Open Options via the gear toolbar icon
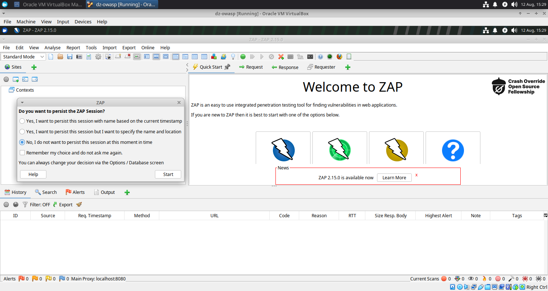548x291 pixels. pyautogui.click(x=98, y=57)
